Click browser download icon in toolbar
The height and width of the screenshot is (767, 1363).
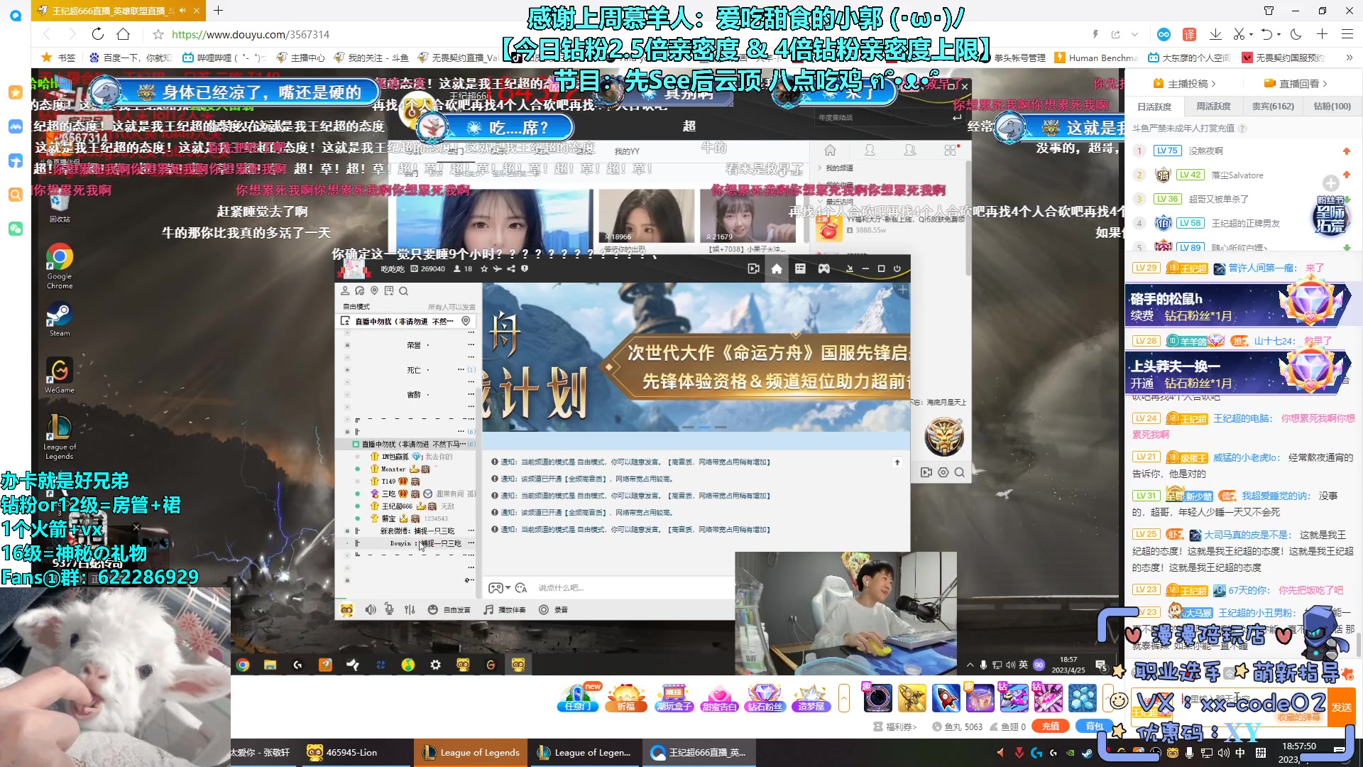(x=1215, y=34)
